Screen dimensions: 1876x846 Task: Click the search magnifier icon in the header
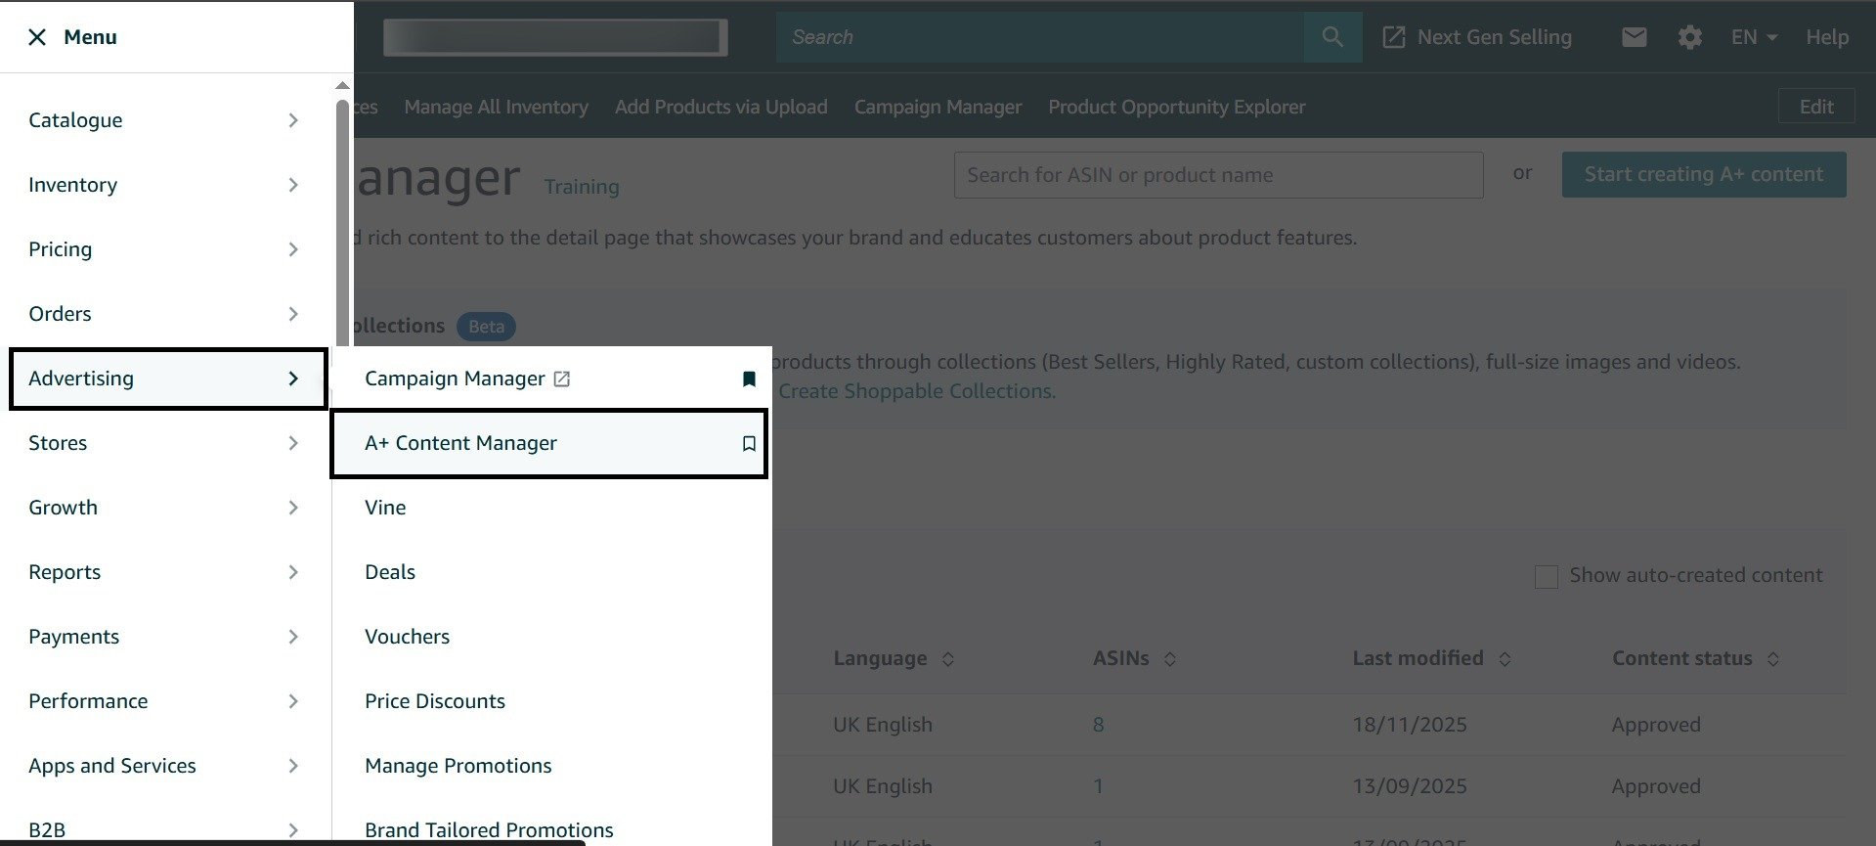pos(1332,37)
